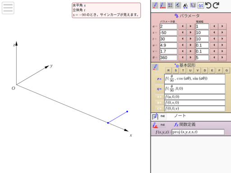The width and height of the screenshot is (231, 173).
Task: Toggle the C point label button
Action: pyautogui.click(x=159, y=109)
